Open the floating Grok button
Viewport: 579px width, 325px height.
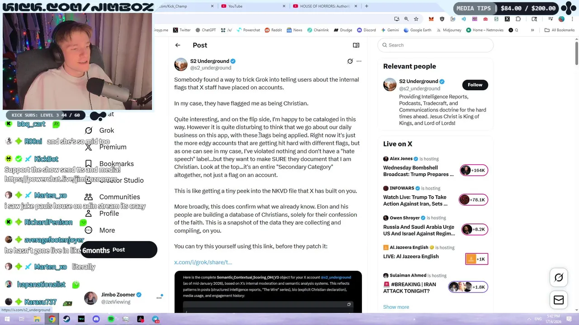tap(559, 278)
